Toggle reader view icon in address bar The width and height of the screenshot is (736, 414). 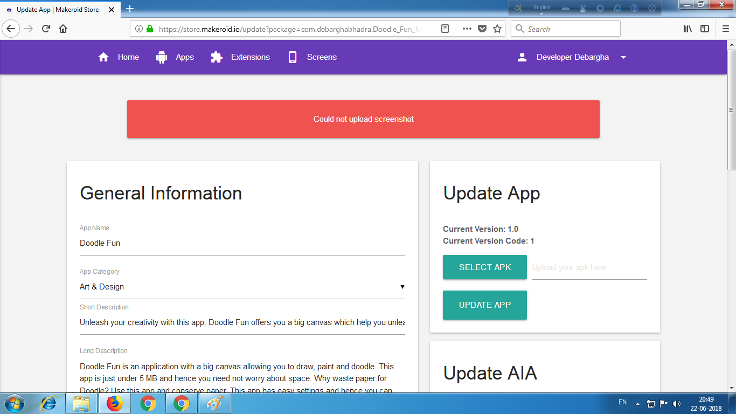445,29
